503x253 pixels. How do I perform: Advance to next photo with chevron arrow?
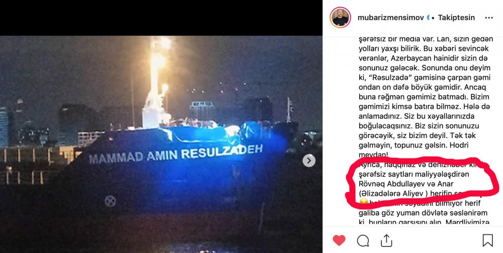coord(309,161)
